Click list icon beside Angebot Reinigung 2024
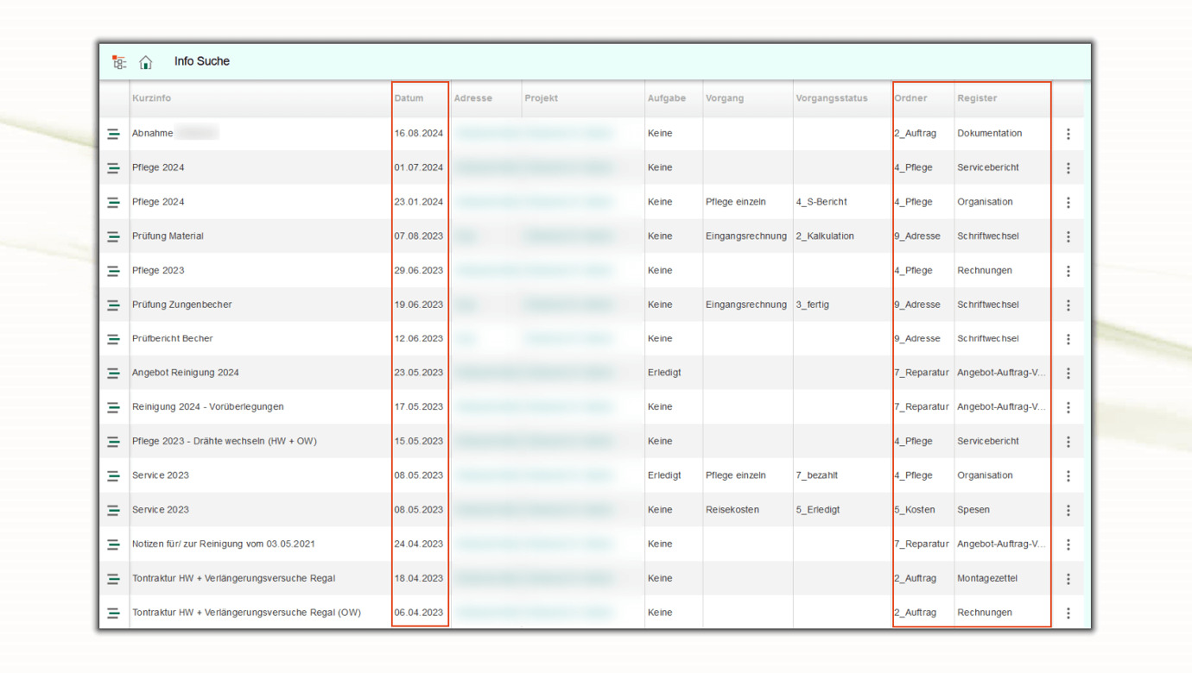The image size is (1192, 673). point(113,373)
